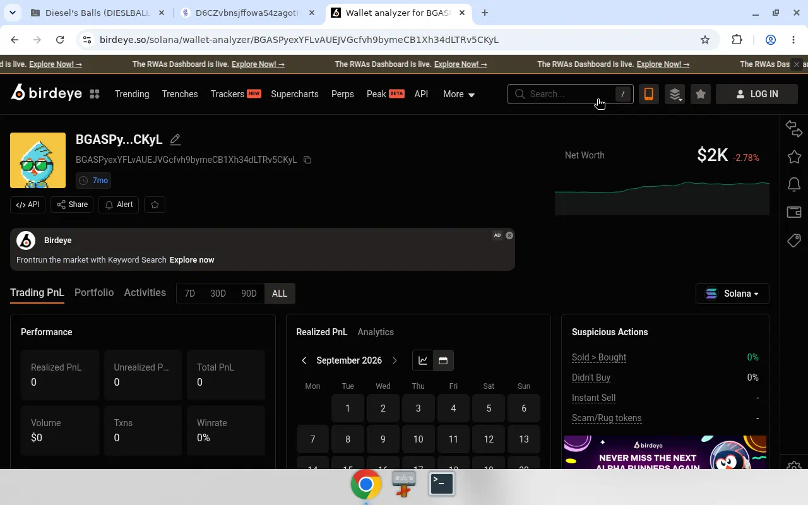Favorite the wallet with star next to Alert
The height and width of the screenshot is (505, 808).
click(x=155, y=205)
